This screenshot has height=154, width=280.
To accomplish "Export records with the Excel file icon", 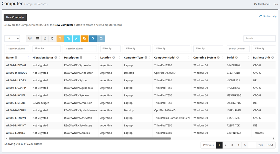I will click(45, 38).
